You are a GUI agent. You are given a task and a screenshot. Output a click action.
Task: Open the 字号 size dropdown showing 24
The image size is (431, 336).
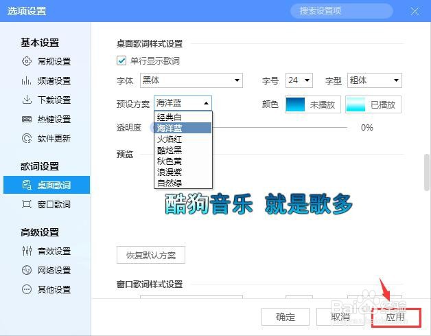point(299,80)
